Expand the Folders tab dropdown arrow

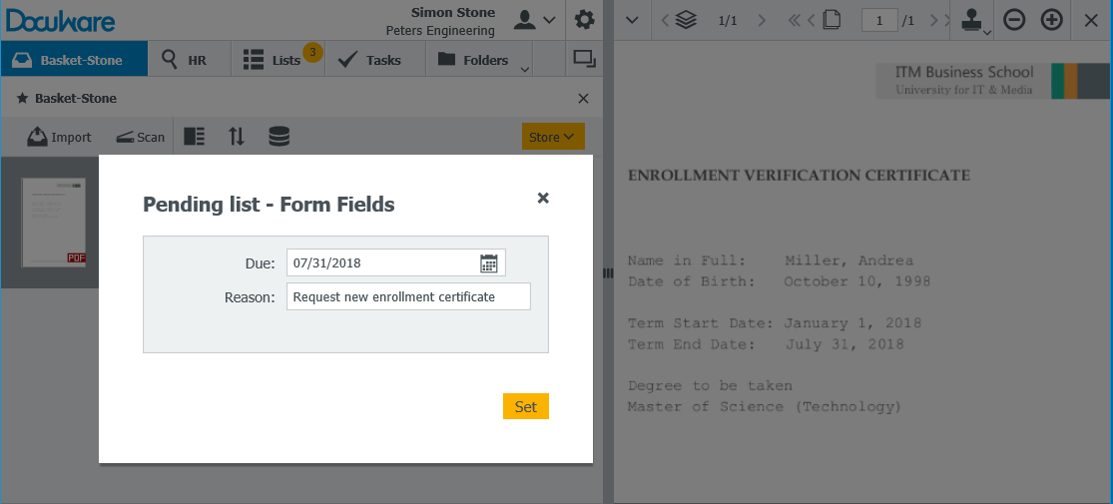(x=523, y=70)
